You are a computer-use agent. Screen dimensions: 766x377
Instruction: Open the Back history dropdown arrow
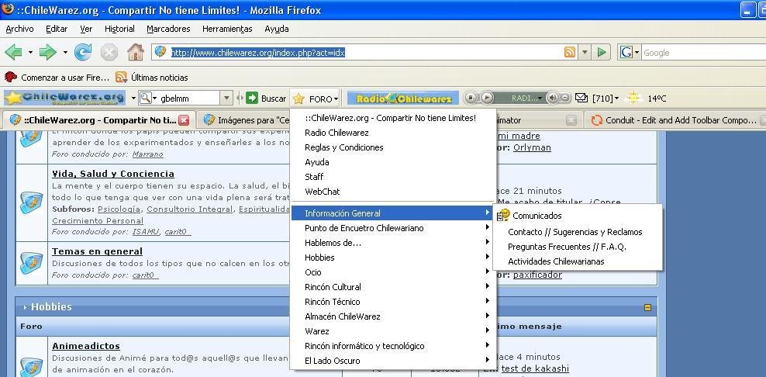click(30, 52)
